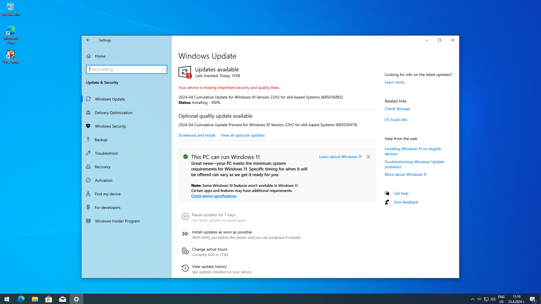
Task: Click View all optional updates
Action: (243, 135)
